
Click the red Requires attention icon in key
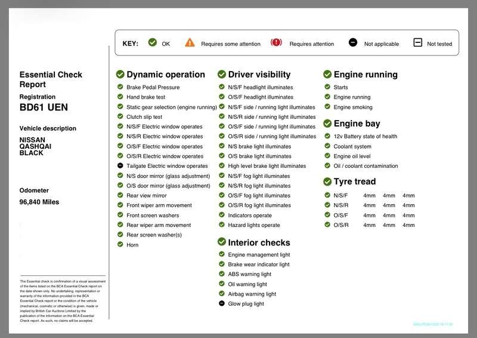pyautogui.click(x=276, y=43)
